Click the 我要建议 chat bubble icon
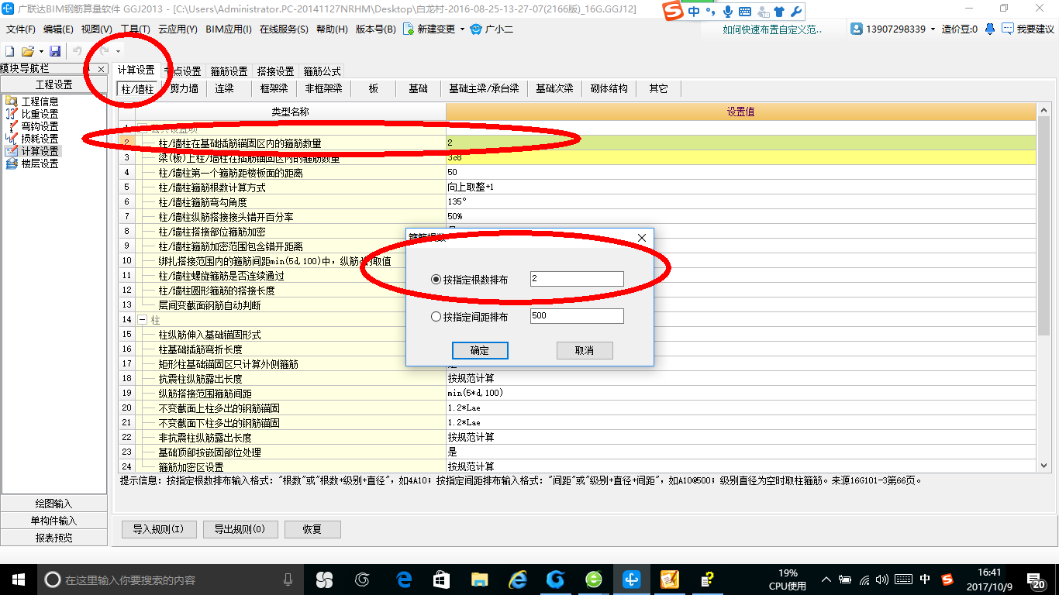The width and height of the screenshot is (1059, 595). click(1008, 29)
